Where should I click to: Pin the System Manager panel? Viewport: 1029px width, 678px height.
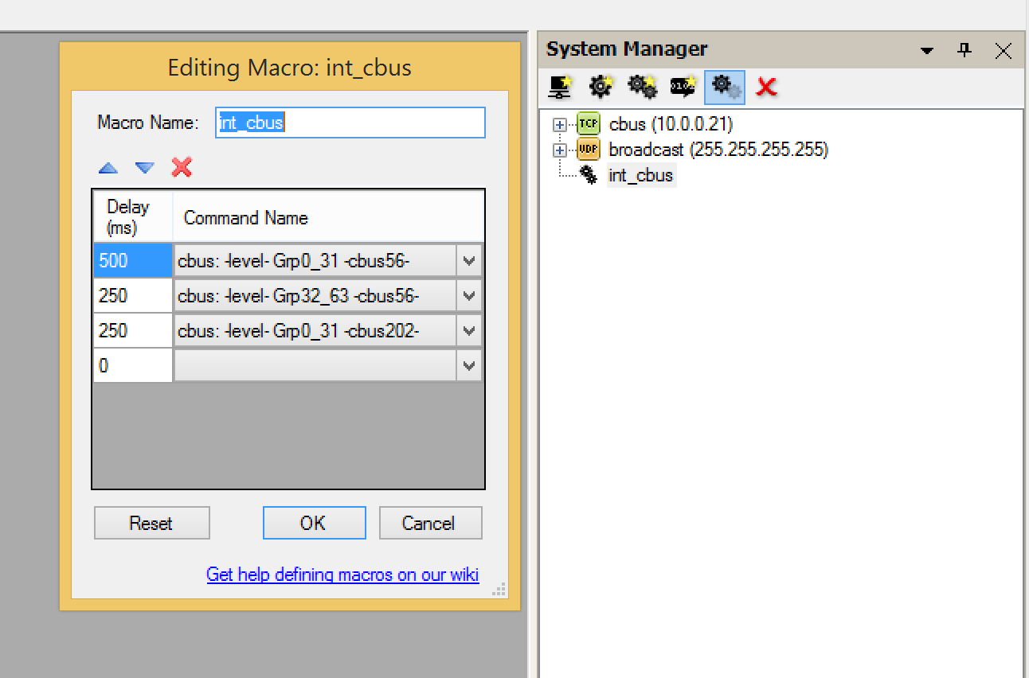[964, 49]
